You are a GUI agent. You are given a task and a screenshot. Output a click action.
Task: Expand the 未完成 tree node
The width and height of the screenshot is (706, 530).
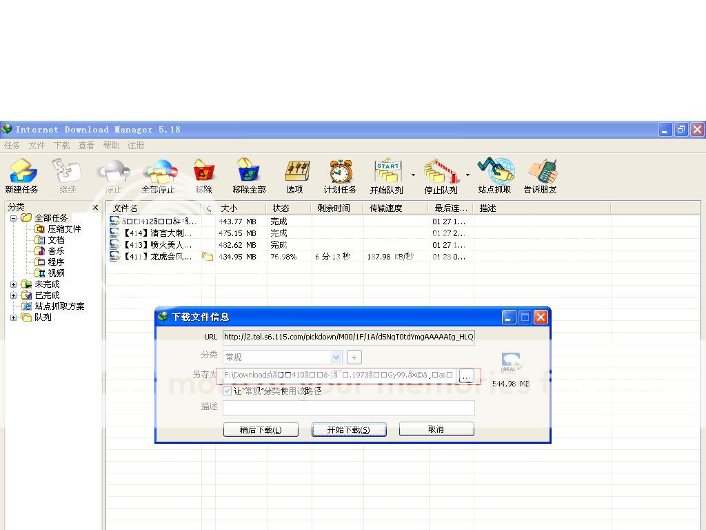14,284
